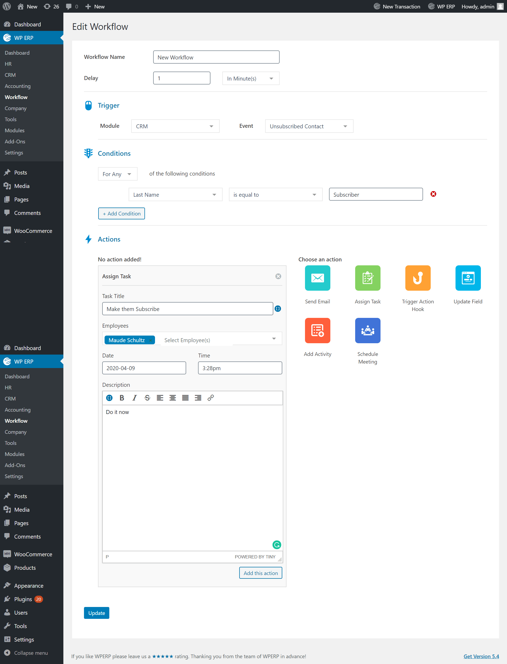Screen dimensions: 507x664
Task: Click the Update workflow button
Action: tap(96, 613)
